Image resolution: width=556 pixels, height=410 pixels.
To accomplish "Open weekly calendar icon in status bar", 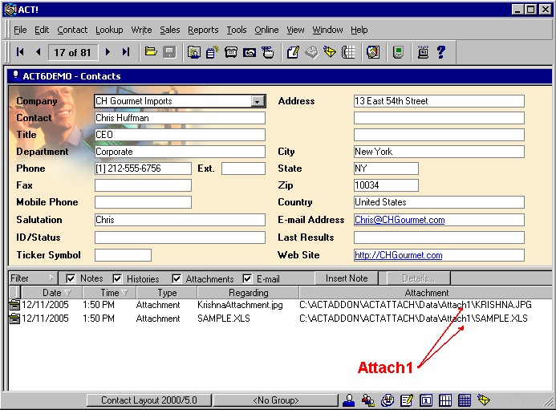I will coord(445,400).
